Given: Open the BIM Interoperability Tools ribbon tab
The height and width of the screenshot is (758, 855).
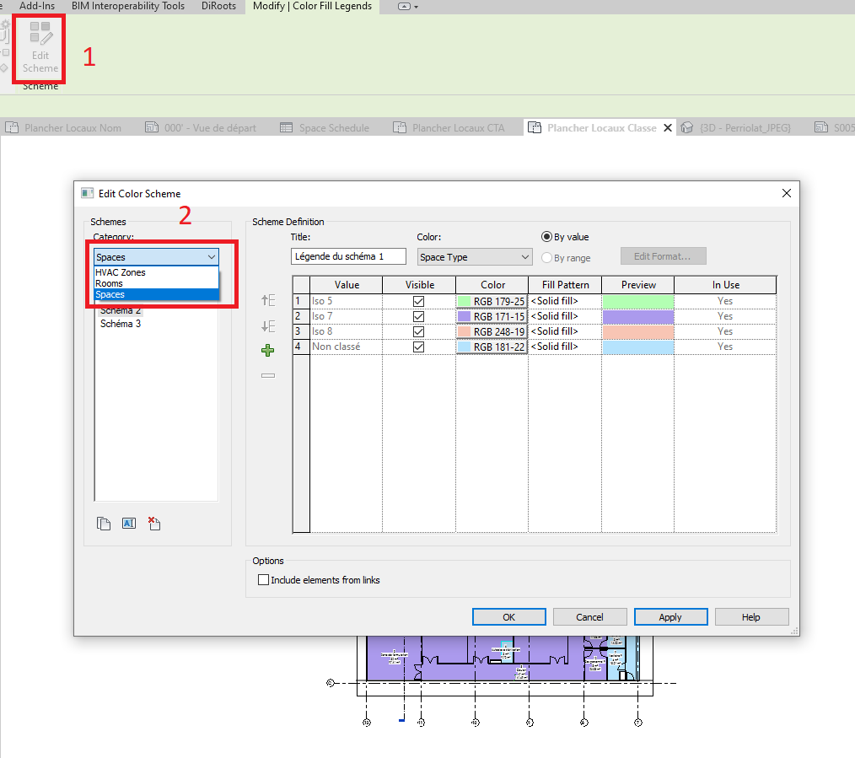Looking at the screenshot, I should pos(128,6).
